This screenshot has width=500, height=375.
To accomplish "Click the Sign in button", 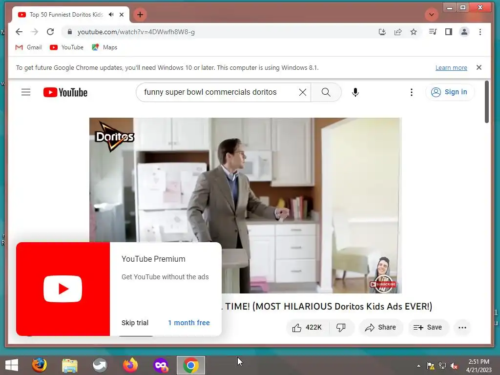I will click(450, 92).
